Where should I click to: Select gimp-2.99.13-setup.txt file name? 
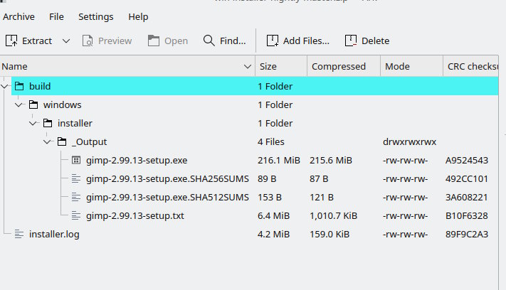coord(135,216)
